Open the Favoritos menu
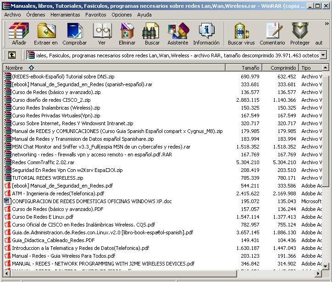Screen dimensions: 332x282 point(96,15)
